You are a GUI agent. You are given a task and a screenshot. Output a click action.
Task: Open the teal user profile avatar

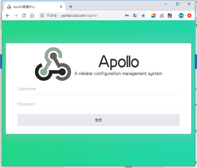point(181,16)
